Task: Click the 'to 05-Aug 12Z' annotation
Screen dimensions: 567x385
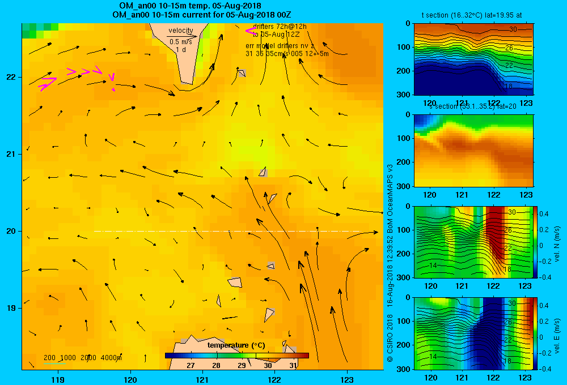Action: (x=276, y=35)
